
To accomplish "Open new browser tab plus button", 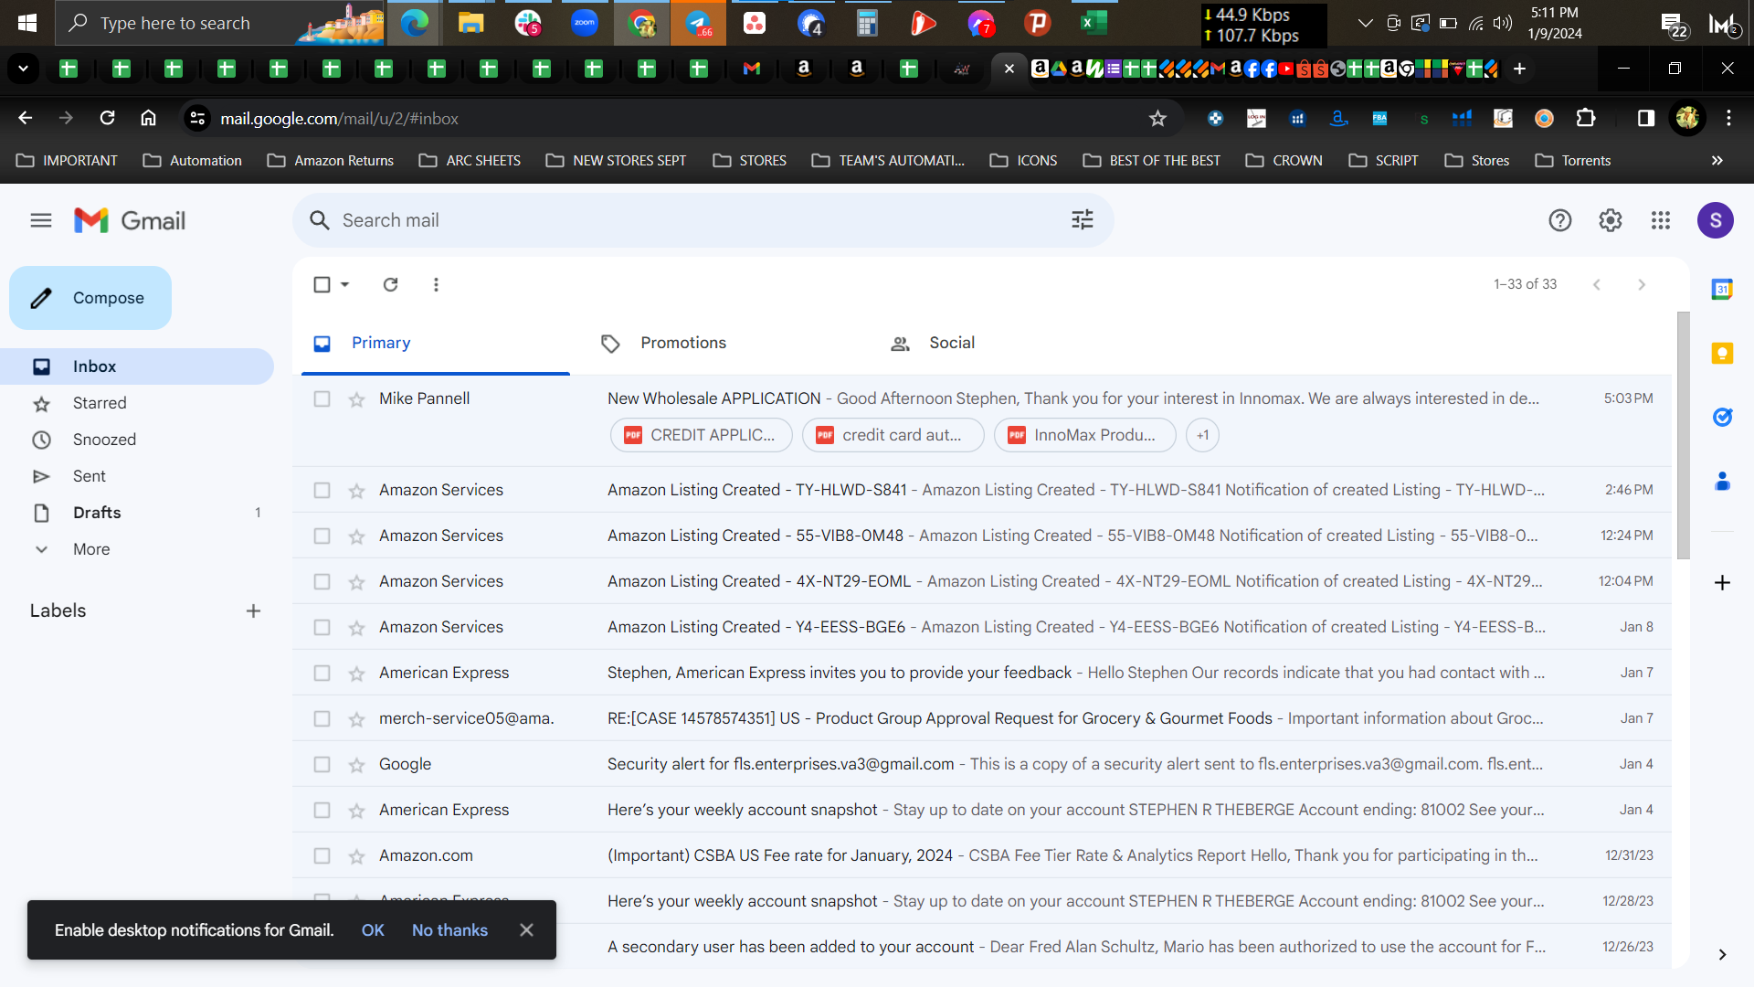I will pos(1519,69).
